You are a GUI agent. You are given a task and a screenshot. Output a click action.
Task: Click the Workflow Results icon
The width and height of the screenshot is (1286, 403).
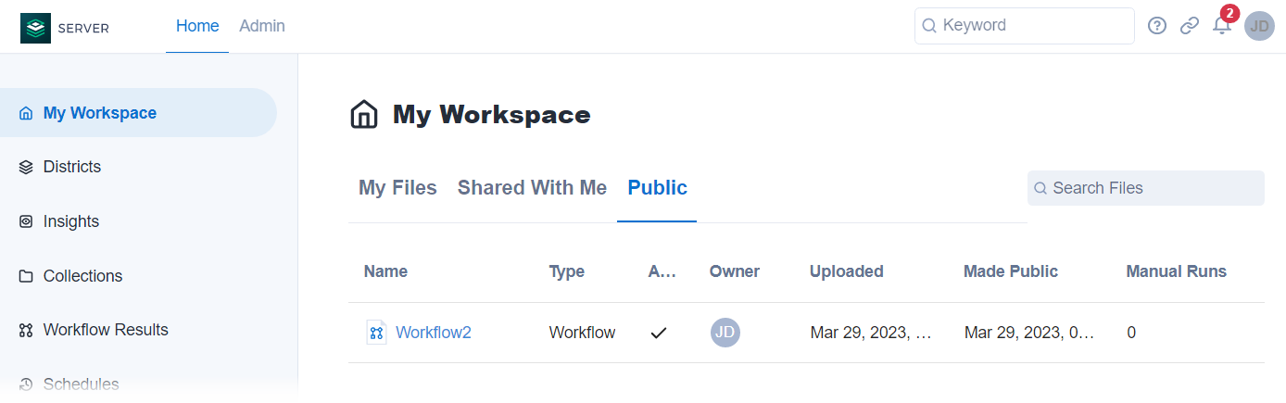coord(26,331)
